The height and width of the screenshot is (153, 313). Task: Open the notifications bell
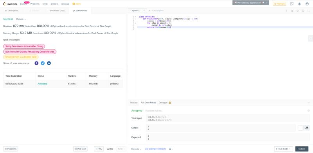[x=299, y=4]
